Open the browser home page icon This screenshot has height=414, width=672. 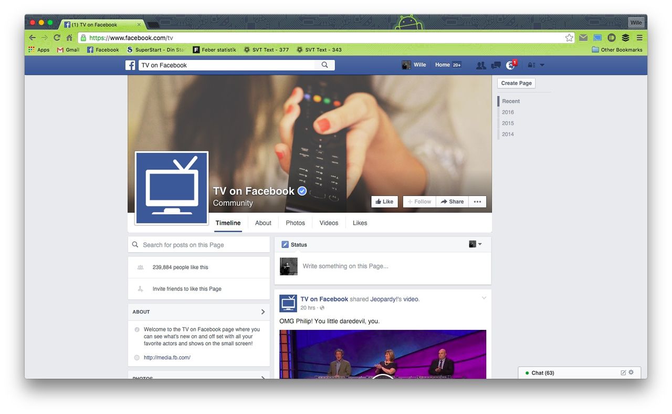coord(69,38)
